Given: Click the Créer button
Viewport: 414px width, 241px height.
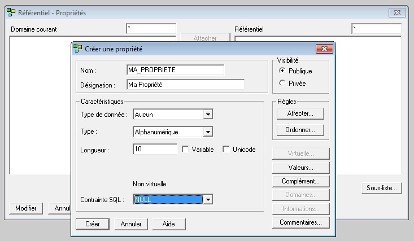Looking at the screenshot, I should pos(93,224).
